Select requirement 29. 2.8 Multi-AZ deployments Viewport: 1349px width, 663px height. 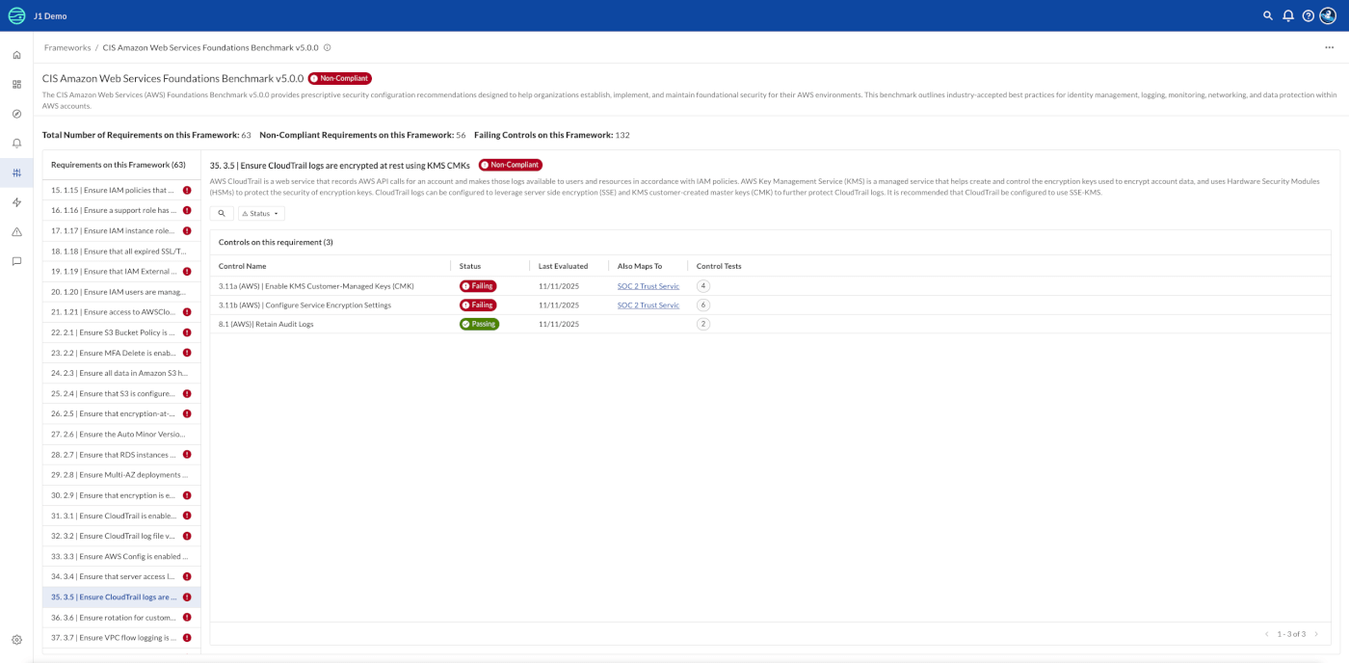pyautogui.click(x=121, y=474)
